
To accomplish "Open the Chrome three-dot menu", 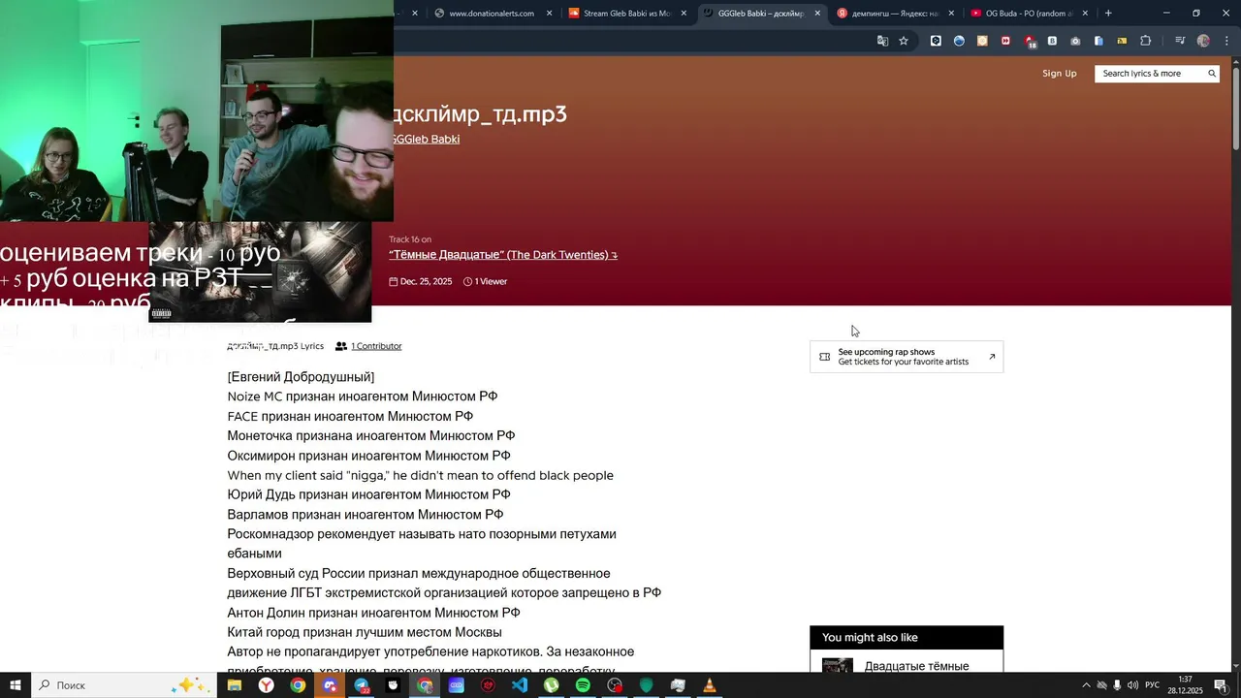I will [1226, 41].
